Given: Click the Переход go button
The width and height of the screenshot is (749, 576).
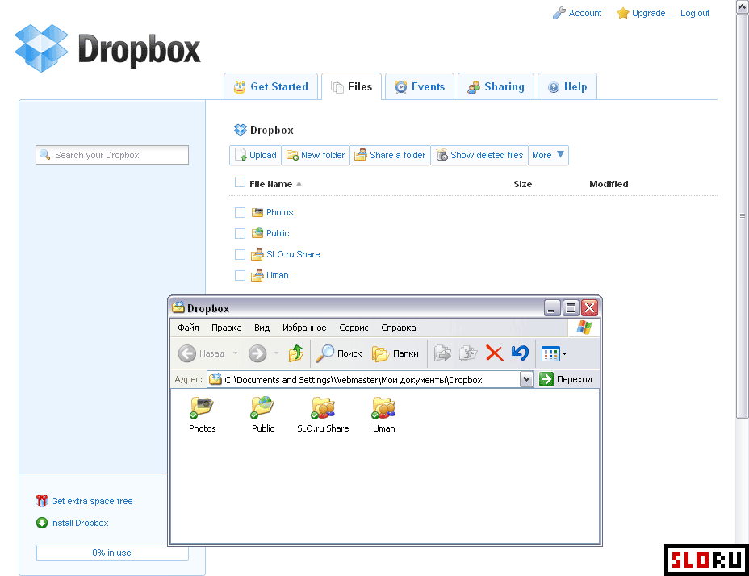Looking at the screenshot, I should [566, 379].
